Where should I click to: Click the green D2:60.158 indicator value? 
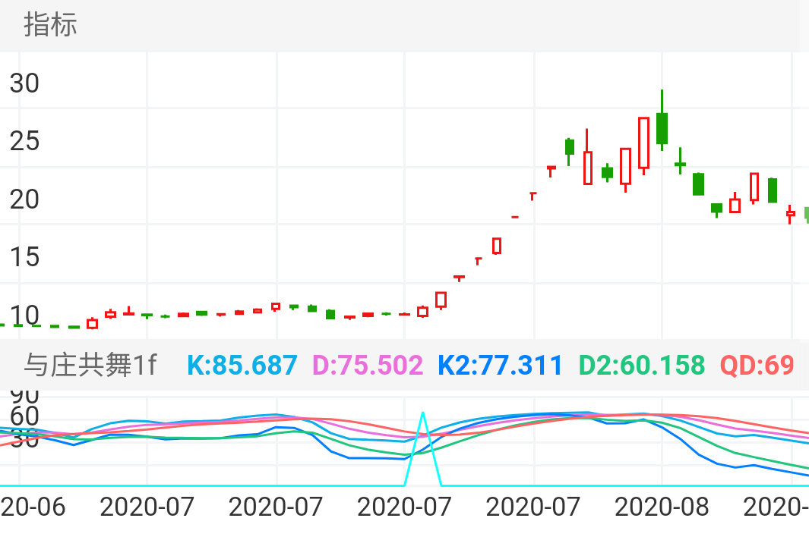click(642, 366)
